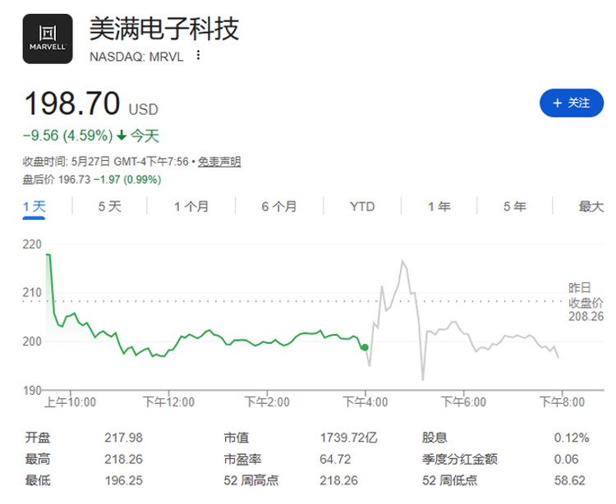Click the 198.70 current price
616x504 pixels.
point(72,103)
